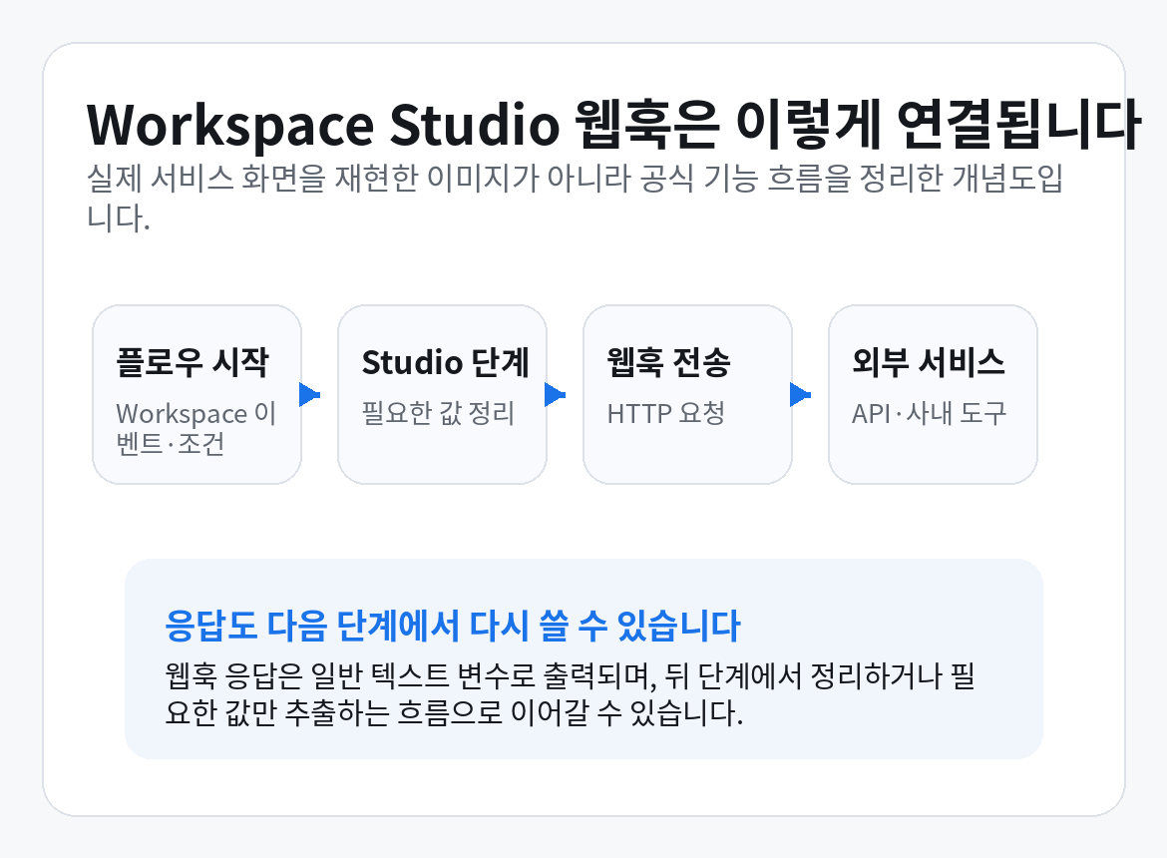Click the '웹훅 전송' card title
The height and width of the screenshot is (858, 1167).
pos(668,362)
